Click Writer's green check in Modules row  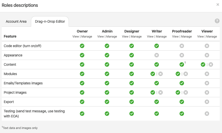pyautogui.click(x=153, y=74)
